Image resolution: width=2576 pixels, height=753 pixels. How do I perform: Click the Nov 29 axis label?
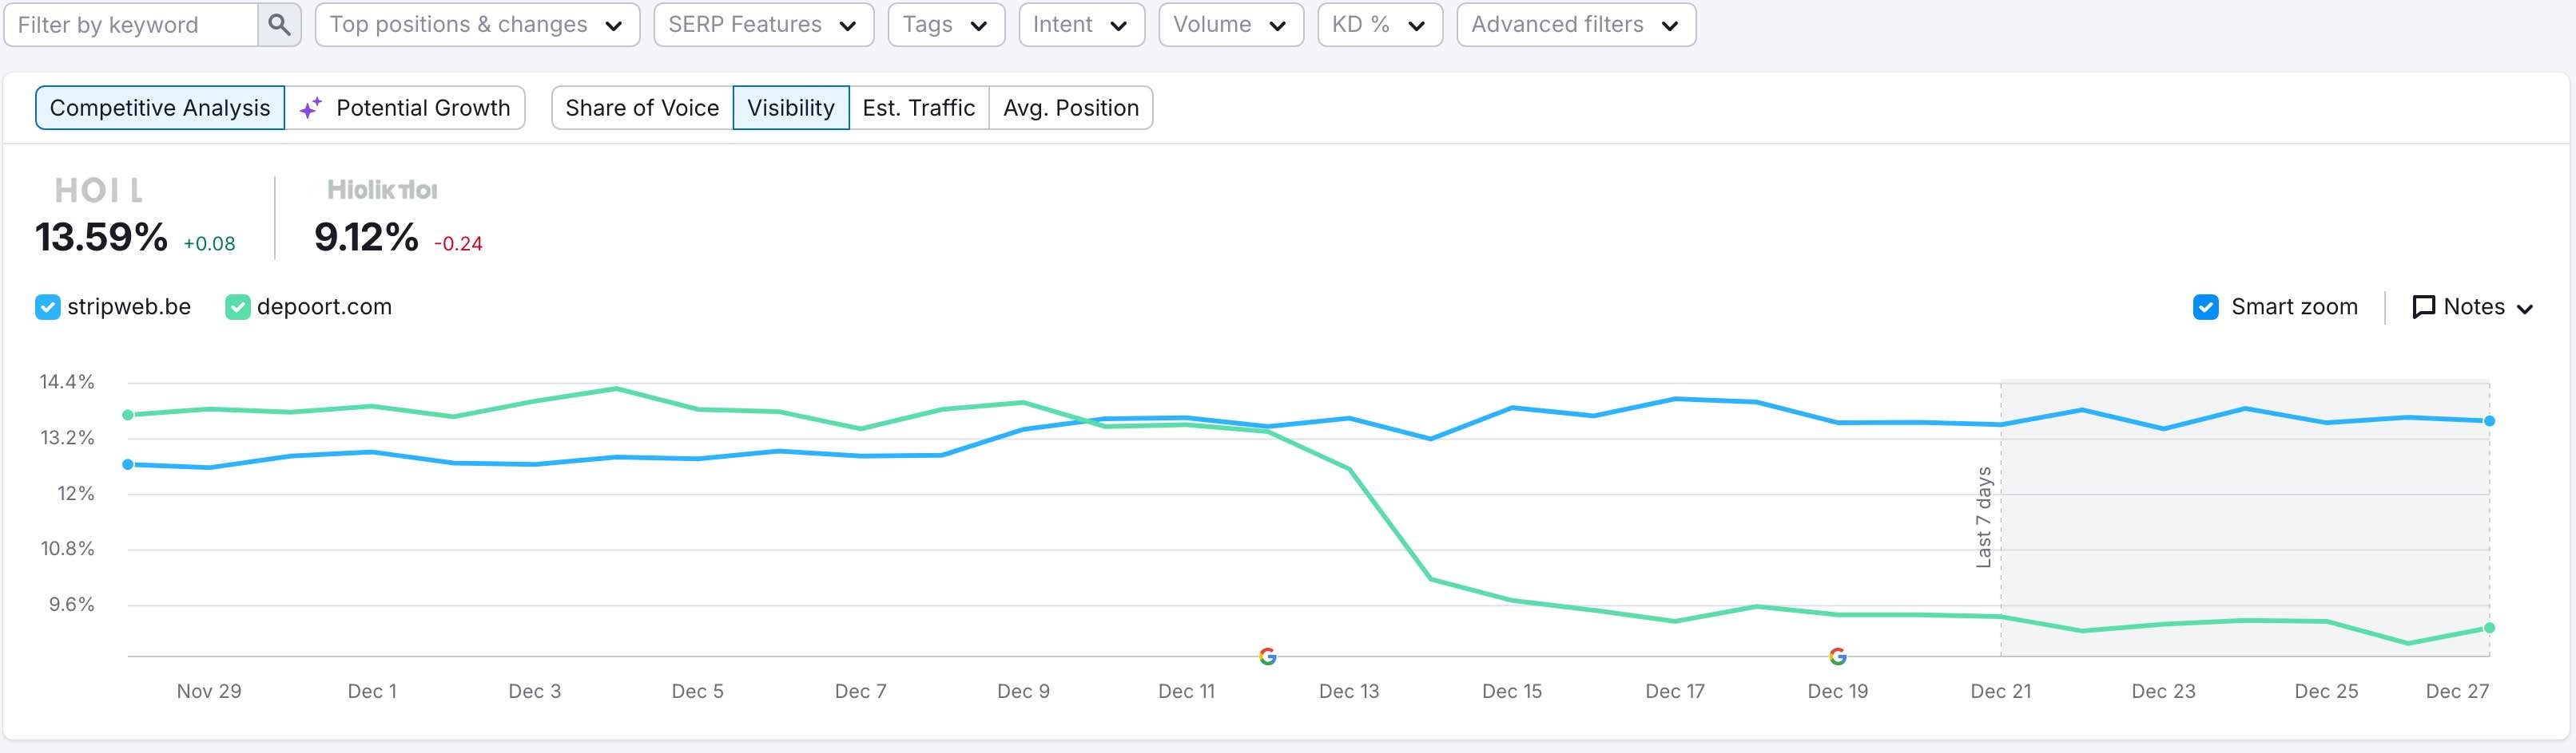point(209,691)
